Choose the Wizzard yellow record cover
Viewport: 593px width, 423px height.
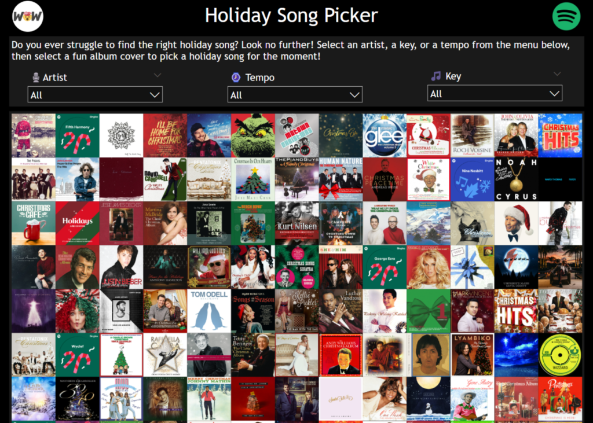(x=560, y=355)
